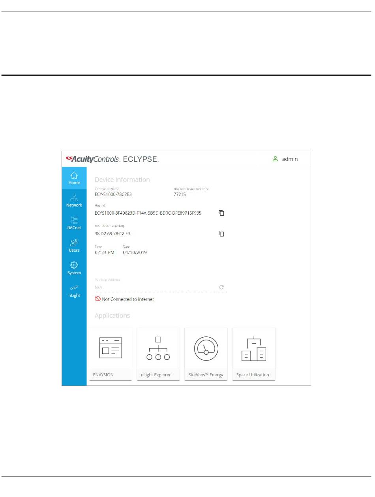The image size is (375, 497).
Task: Click the Not Connected cloud icon
Action: [97, 299]
